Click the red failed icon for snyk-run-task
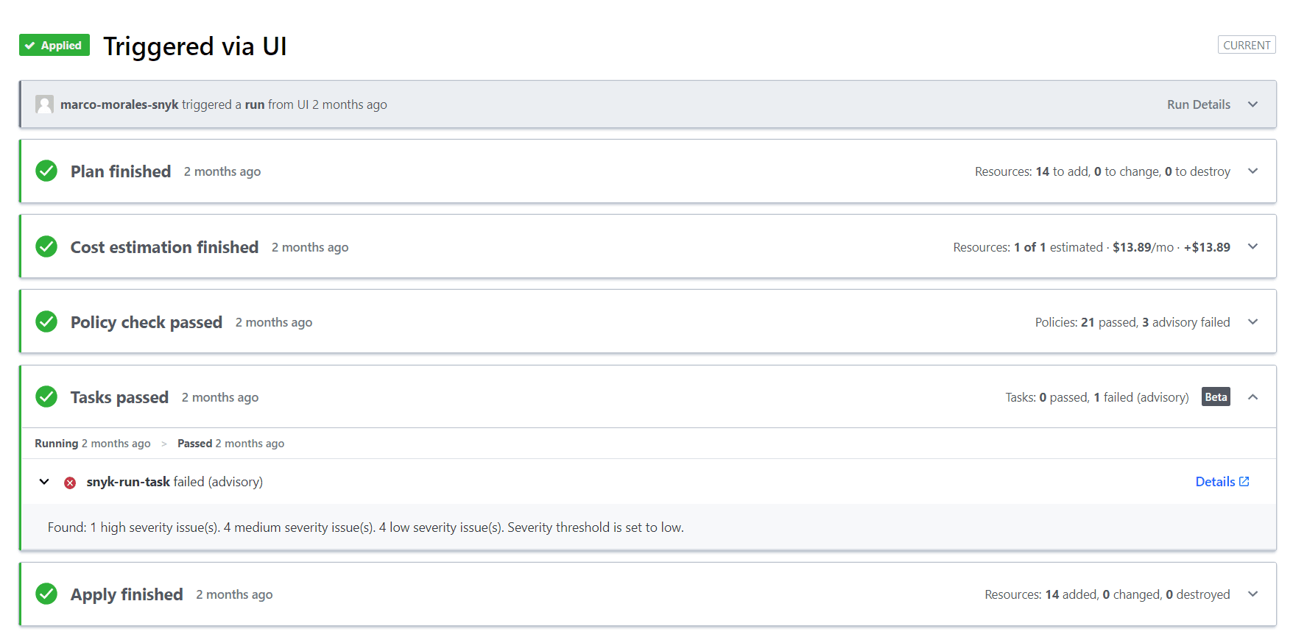The height and width of the screenshot is (640, 1293). [70, 483]
